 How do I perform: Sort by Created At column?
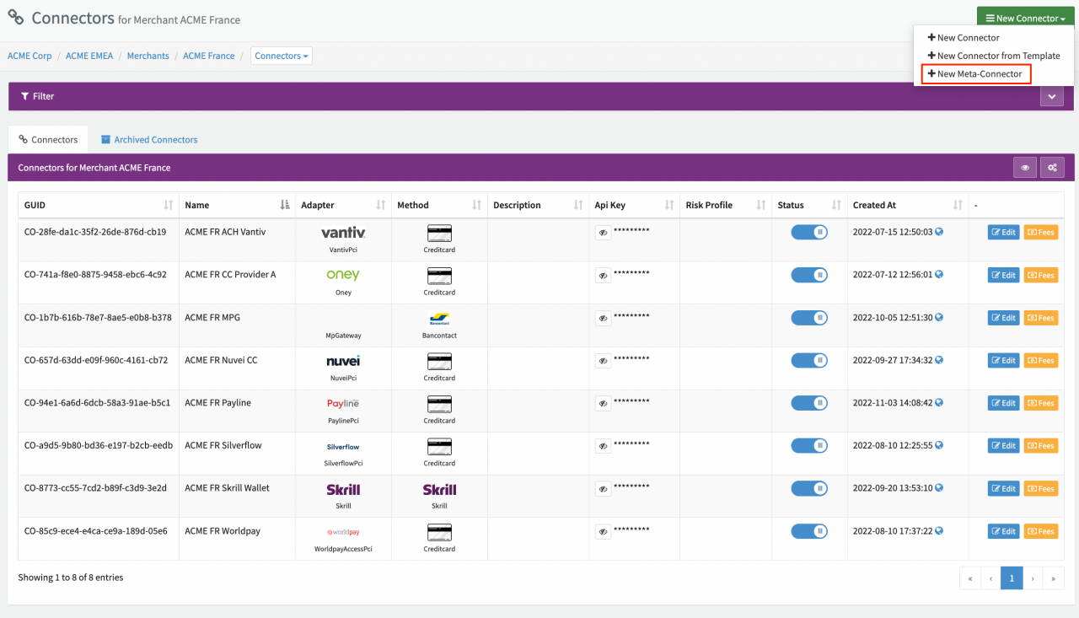click(958, 205)
